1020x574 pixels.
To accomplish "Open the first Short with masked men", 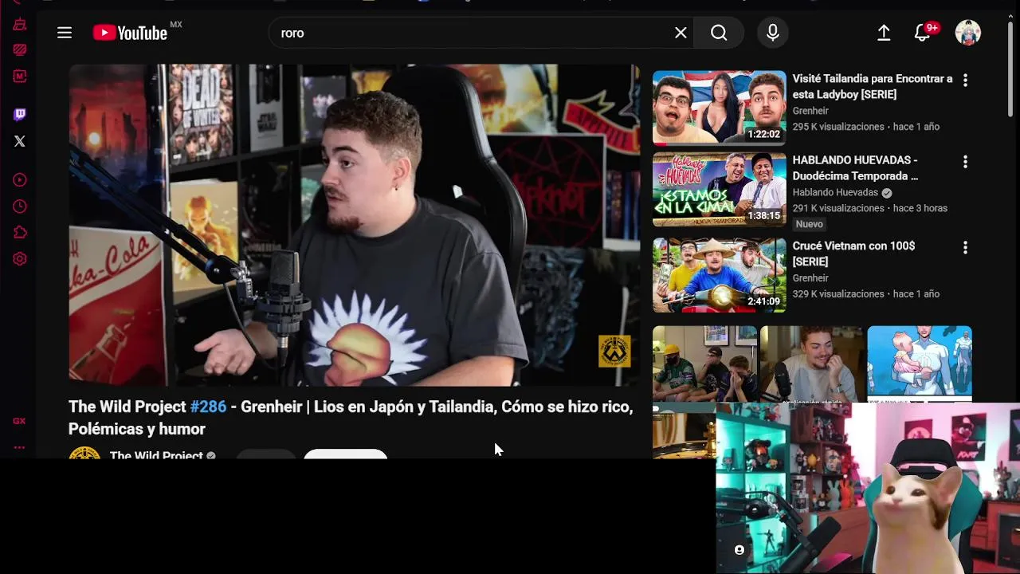I will click(704, 363).
